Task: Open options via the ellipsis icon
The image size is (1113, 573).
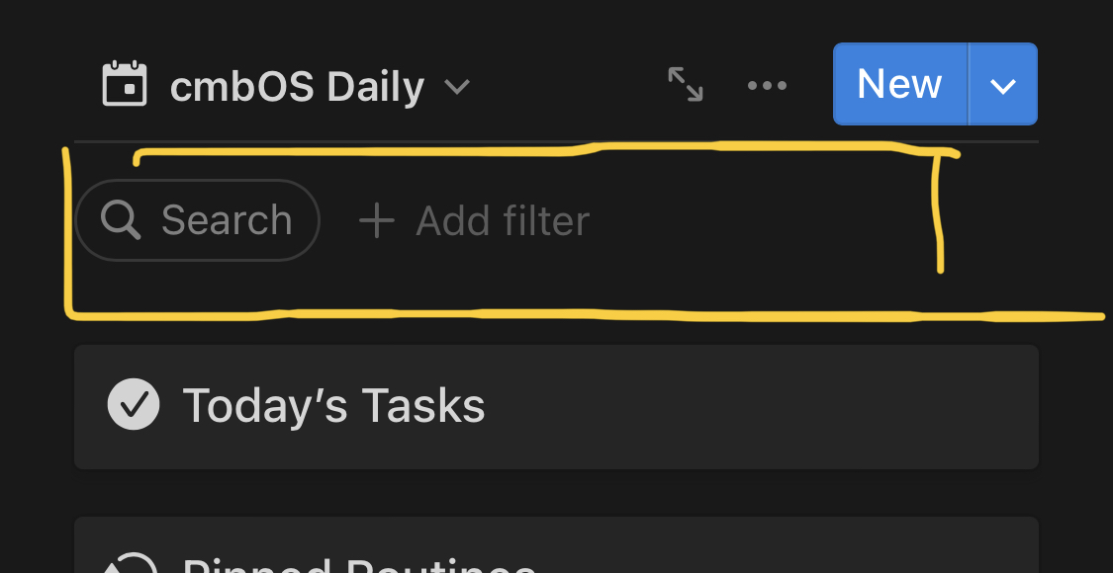Action: (x=768, y=85)
